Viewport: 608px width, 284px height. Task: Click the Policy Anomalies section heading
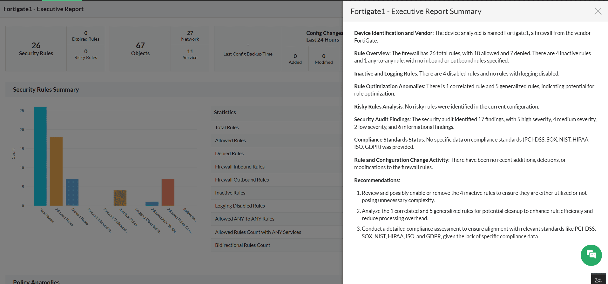(x=36, y=281)
